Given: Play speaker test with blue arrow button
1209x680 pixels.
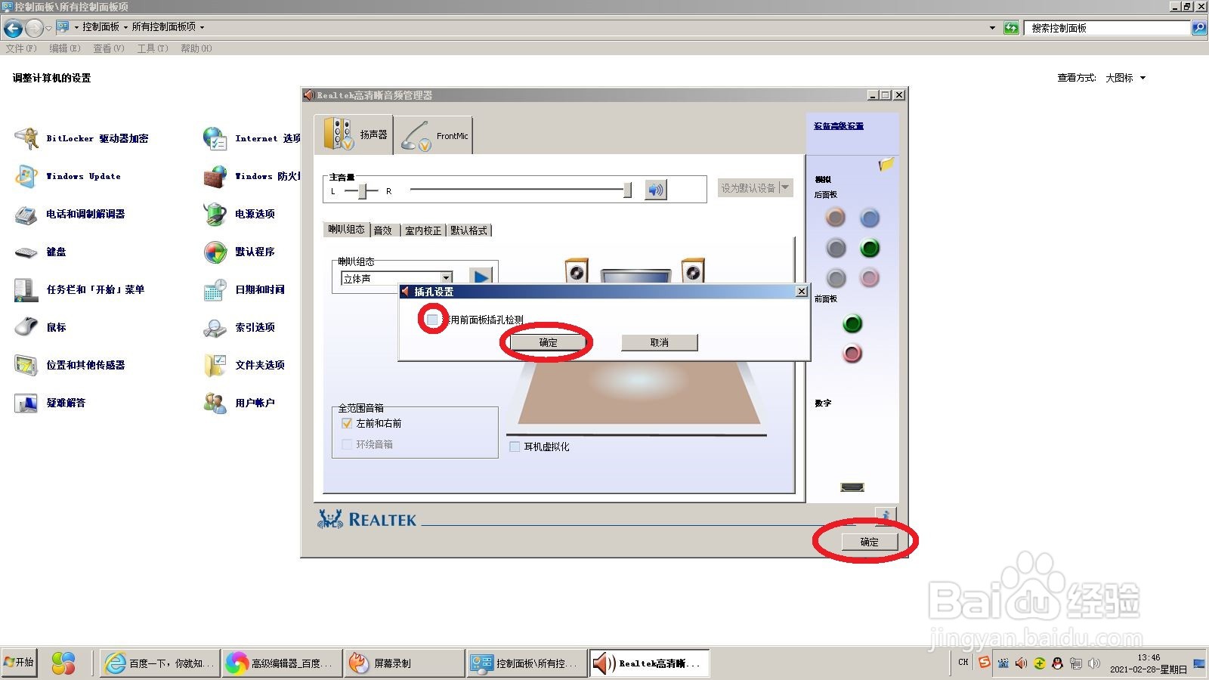Looking at the screenshot, I should pyautogui.click(x=481, y=277).
